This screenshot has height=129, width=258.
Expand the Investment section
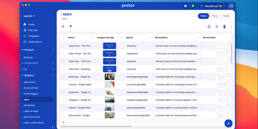[23, 63]
